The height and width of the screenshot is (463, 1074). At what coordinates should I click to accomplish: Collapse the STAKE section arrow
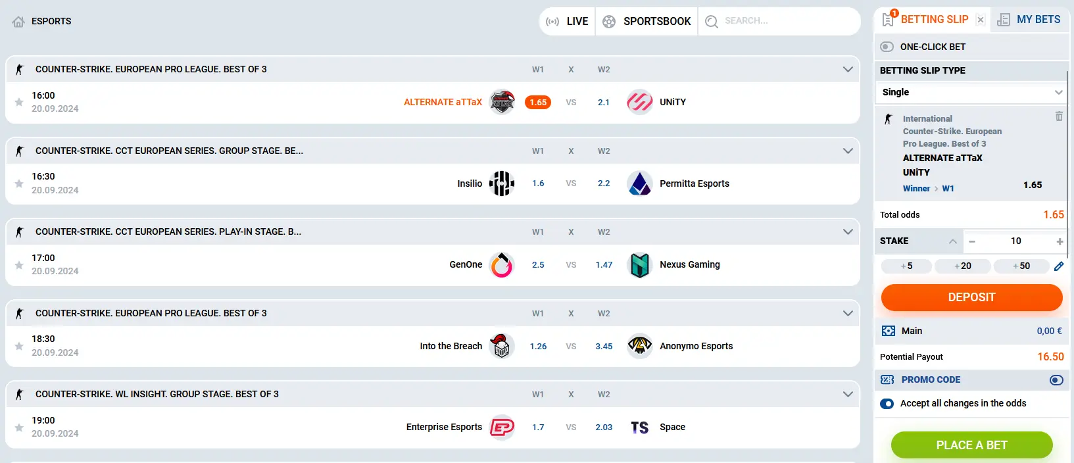(954, 241)
